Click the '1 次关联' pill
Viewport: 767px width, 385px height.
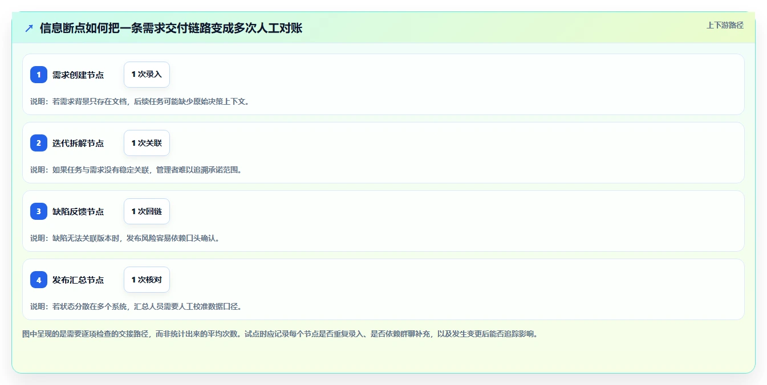[x=147, y=143]
